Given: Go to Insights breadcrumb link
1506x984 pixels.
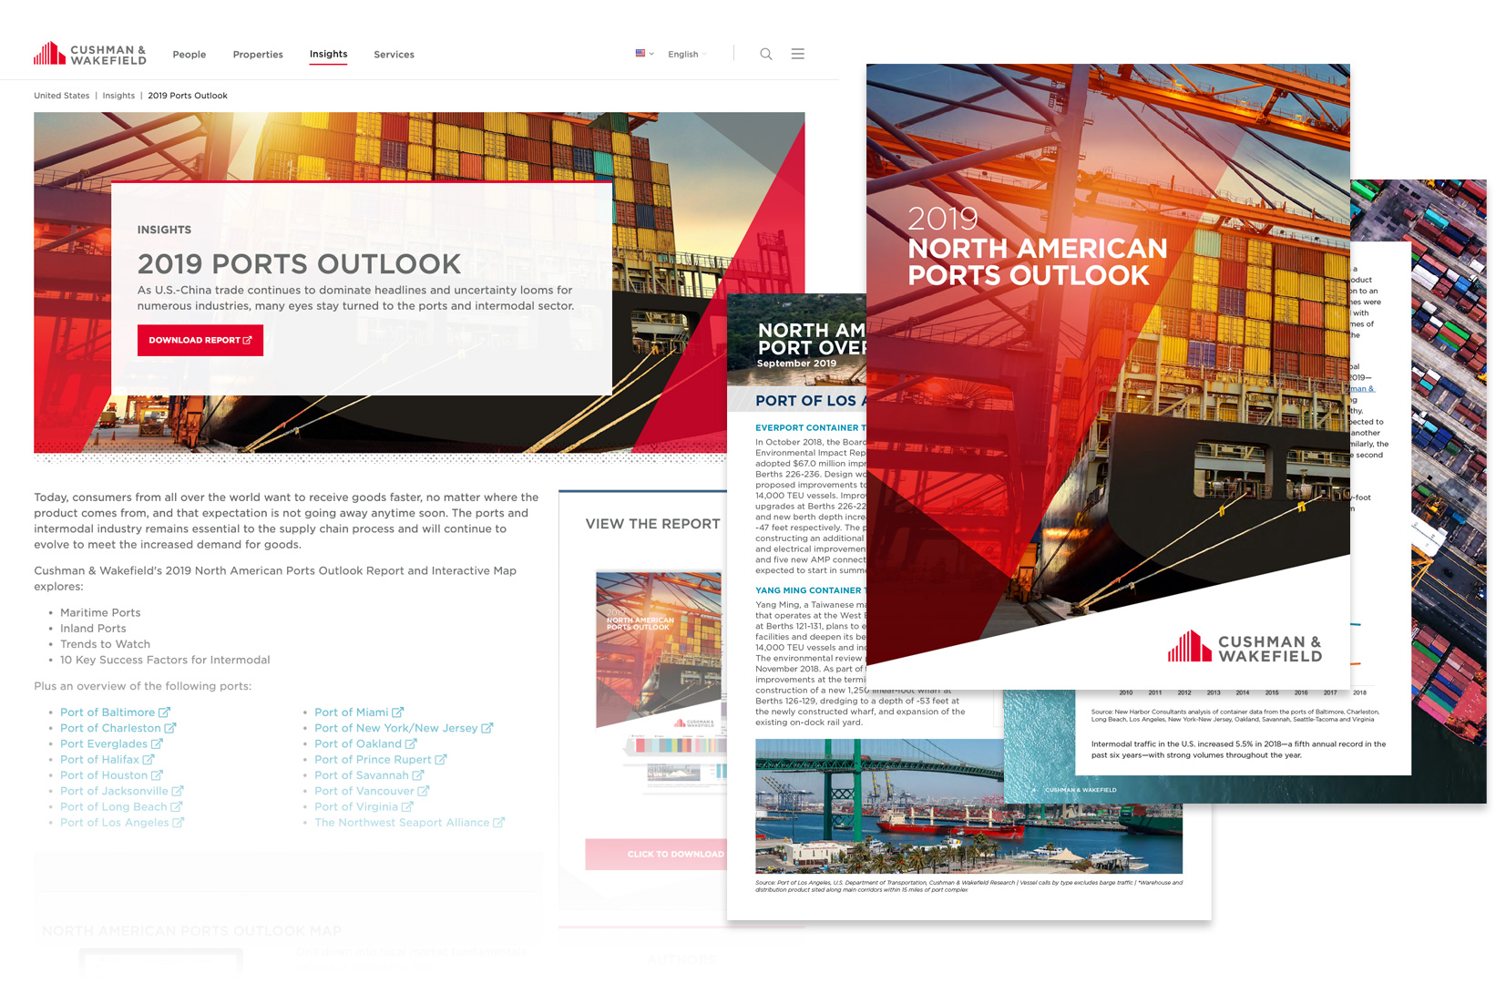Looking at the screenshot, I should pos(118,96).
